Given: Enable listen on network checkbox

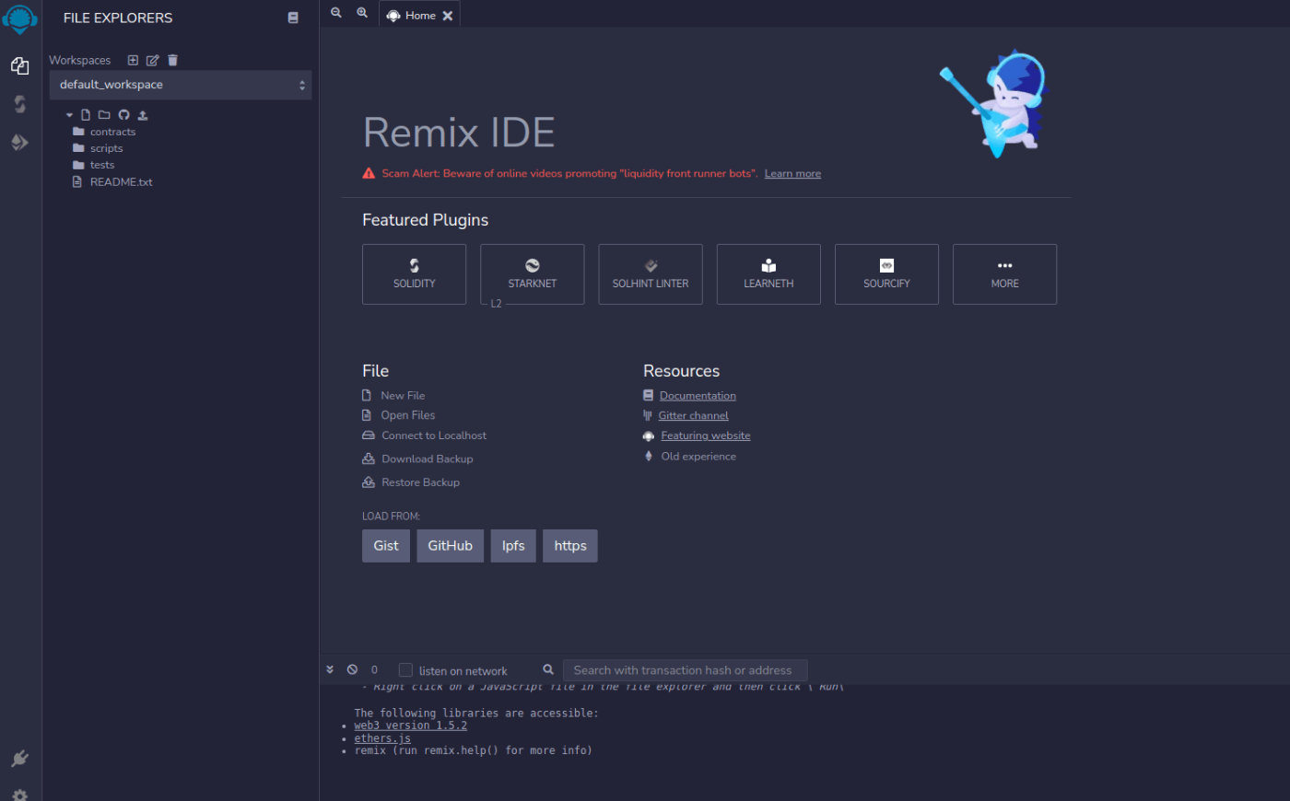Looking at the screenshot, I should point(405,670).
